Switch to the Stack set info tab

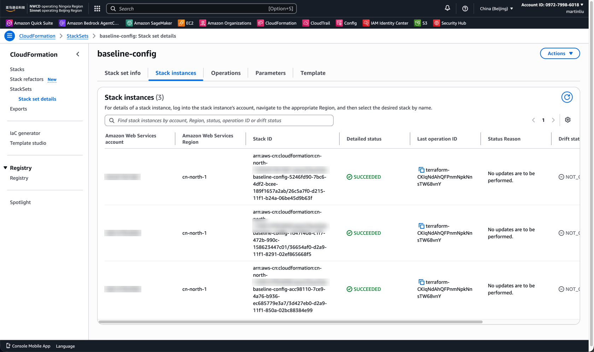coord(123,73)
